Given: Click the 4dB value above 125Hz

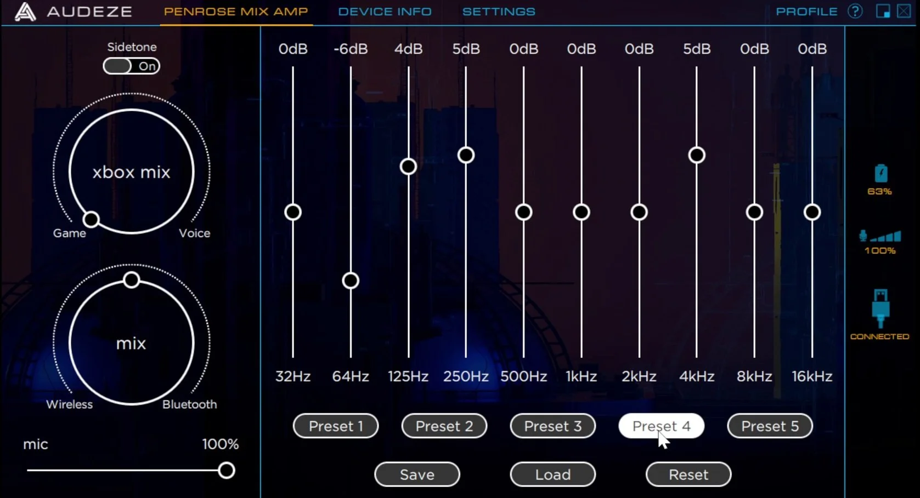Looking at the screenshot, I should pyautogui.click(x=408, y=49).
